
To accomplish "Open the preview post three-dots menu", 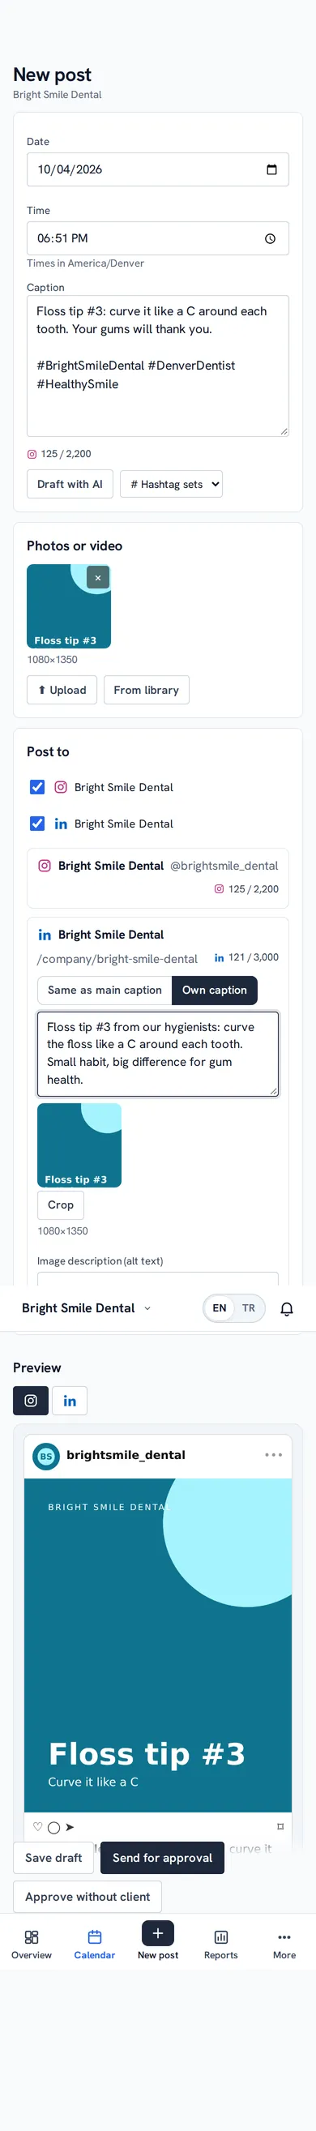I will (x=274, y=1454).
